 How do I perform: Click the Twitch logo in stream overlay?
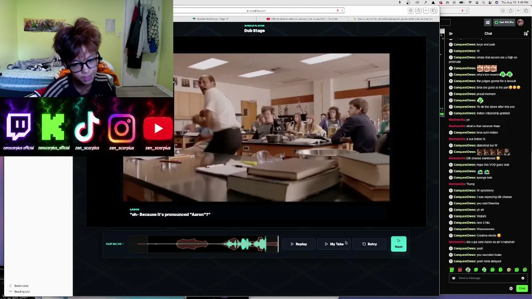coord(18,127)
